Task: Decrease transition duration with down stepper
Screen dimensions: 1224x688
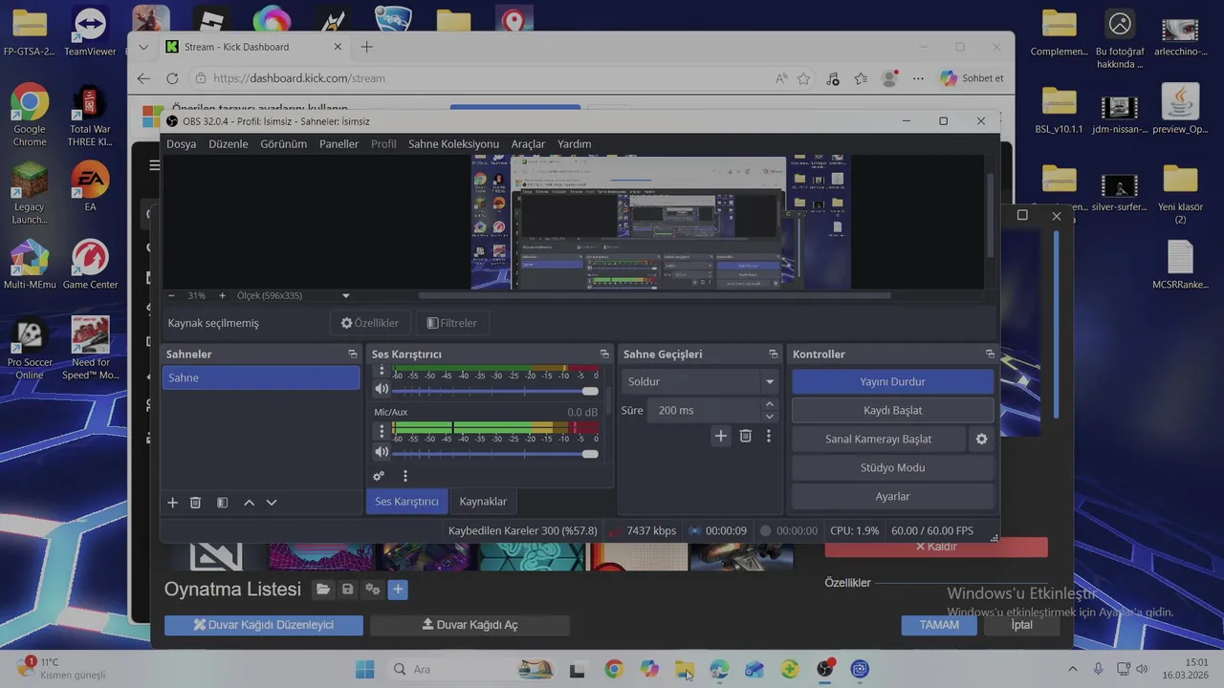Action: point(770,417)
